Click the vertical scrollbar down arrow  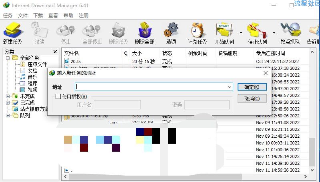coord(312,170)
